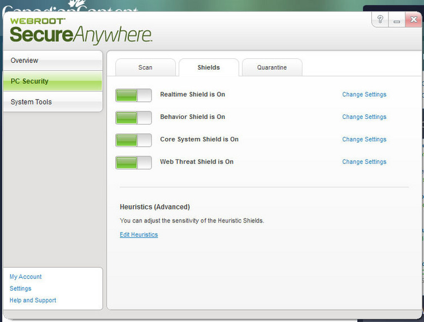Close the SecureAnywhere window
Viewport: 424px width, 322px height.
click(413, 19)
